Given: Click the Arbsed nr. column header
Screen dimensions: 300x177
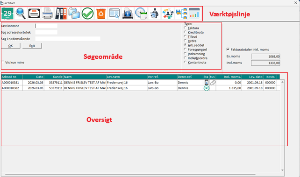Looking at the screenshot, I should [x=12, y=77].
